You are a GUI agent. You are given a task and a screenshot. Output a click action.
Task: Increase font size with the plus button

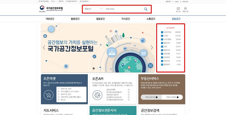coord(181,2)
